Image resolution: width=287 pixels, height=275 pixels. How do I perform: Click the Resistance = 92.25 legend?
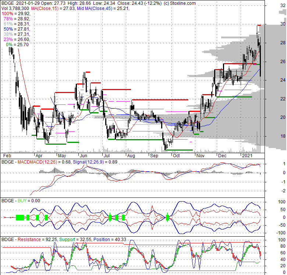[37, 240]
